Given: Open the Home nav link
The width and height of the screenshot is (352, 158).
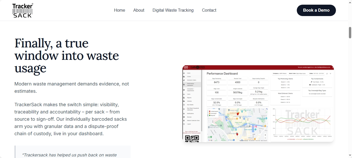Looking at the screenshot, I should tap(119, 10).
